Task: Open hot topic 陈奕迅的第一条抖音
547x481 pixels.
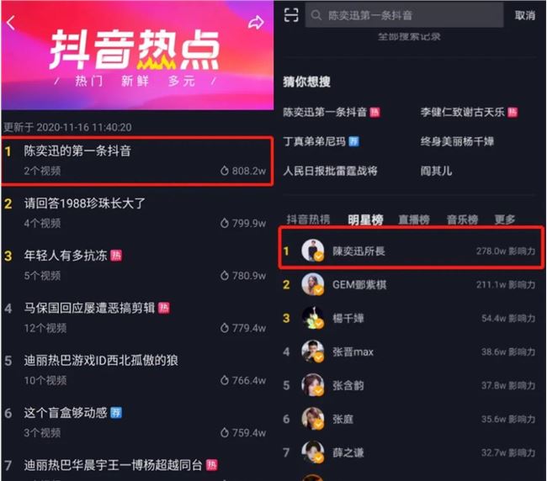Action: coord(136,161)
